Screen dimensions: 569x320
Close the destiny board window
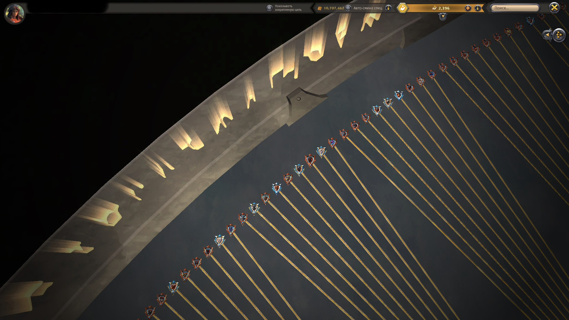554,8
